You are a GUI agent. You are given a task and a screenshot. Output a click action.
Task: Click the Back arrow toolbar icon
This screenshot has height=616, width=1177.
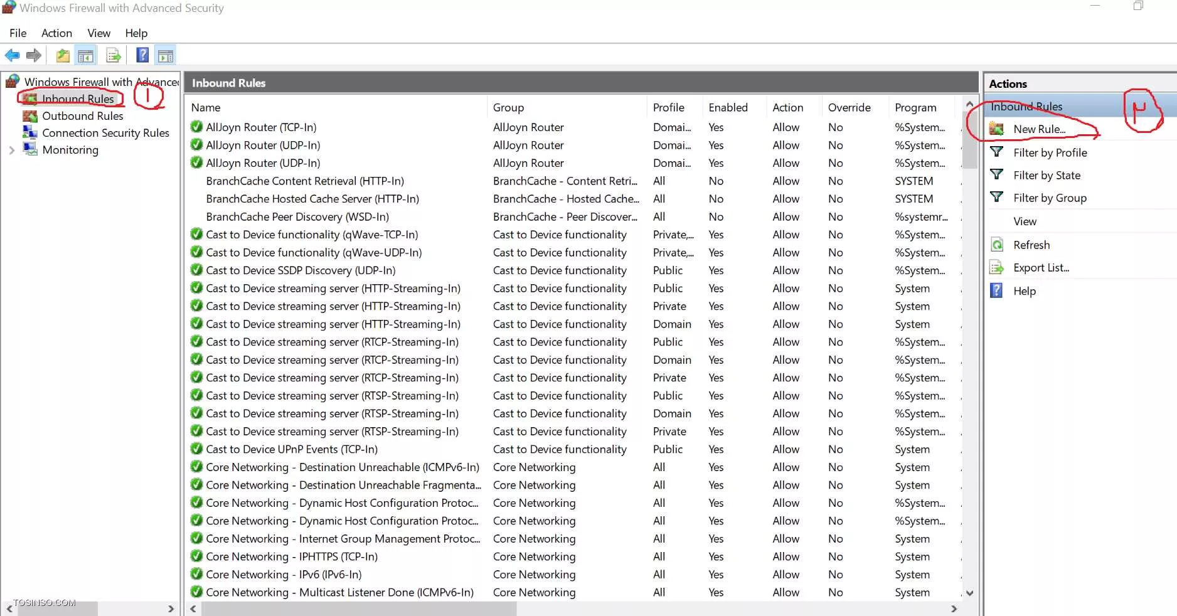click(12, 55)
